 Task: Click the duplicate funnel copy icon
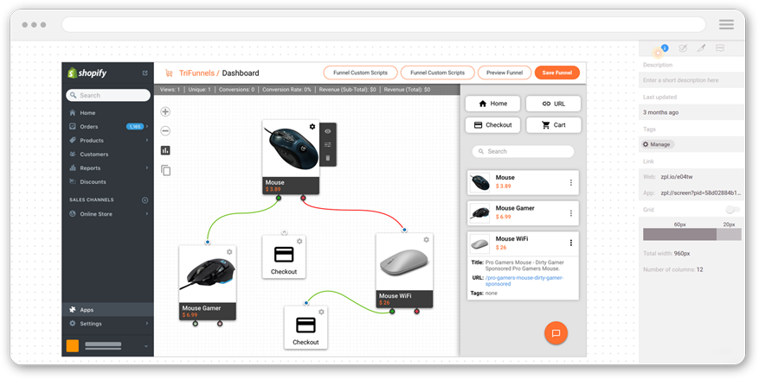tap(165, 170)
